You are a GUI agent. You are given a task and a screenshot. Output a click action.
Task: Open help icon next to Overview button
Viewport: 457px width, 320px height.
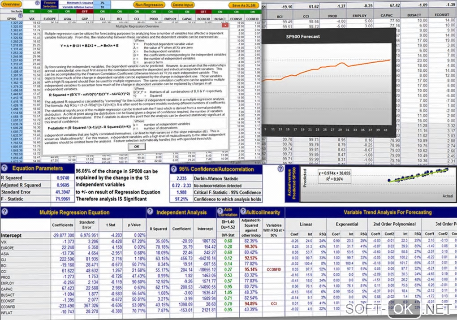pos(37,3)
